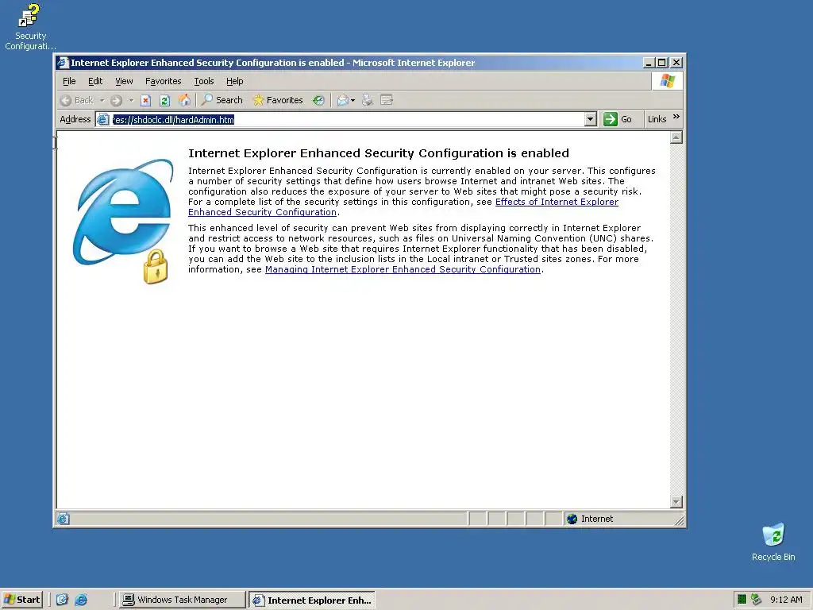
Task: Click the Go button
Action: point(618,119)
